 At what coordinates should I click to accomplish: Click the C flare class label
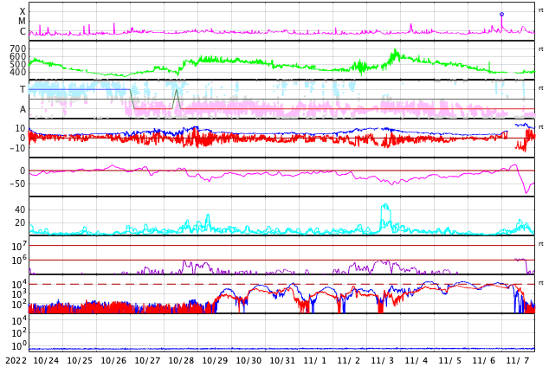(23, 32)
